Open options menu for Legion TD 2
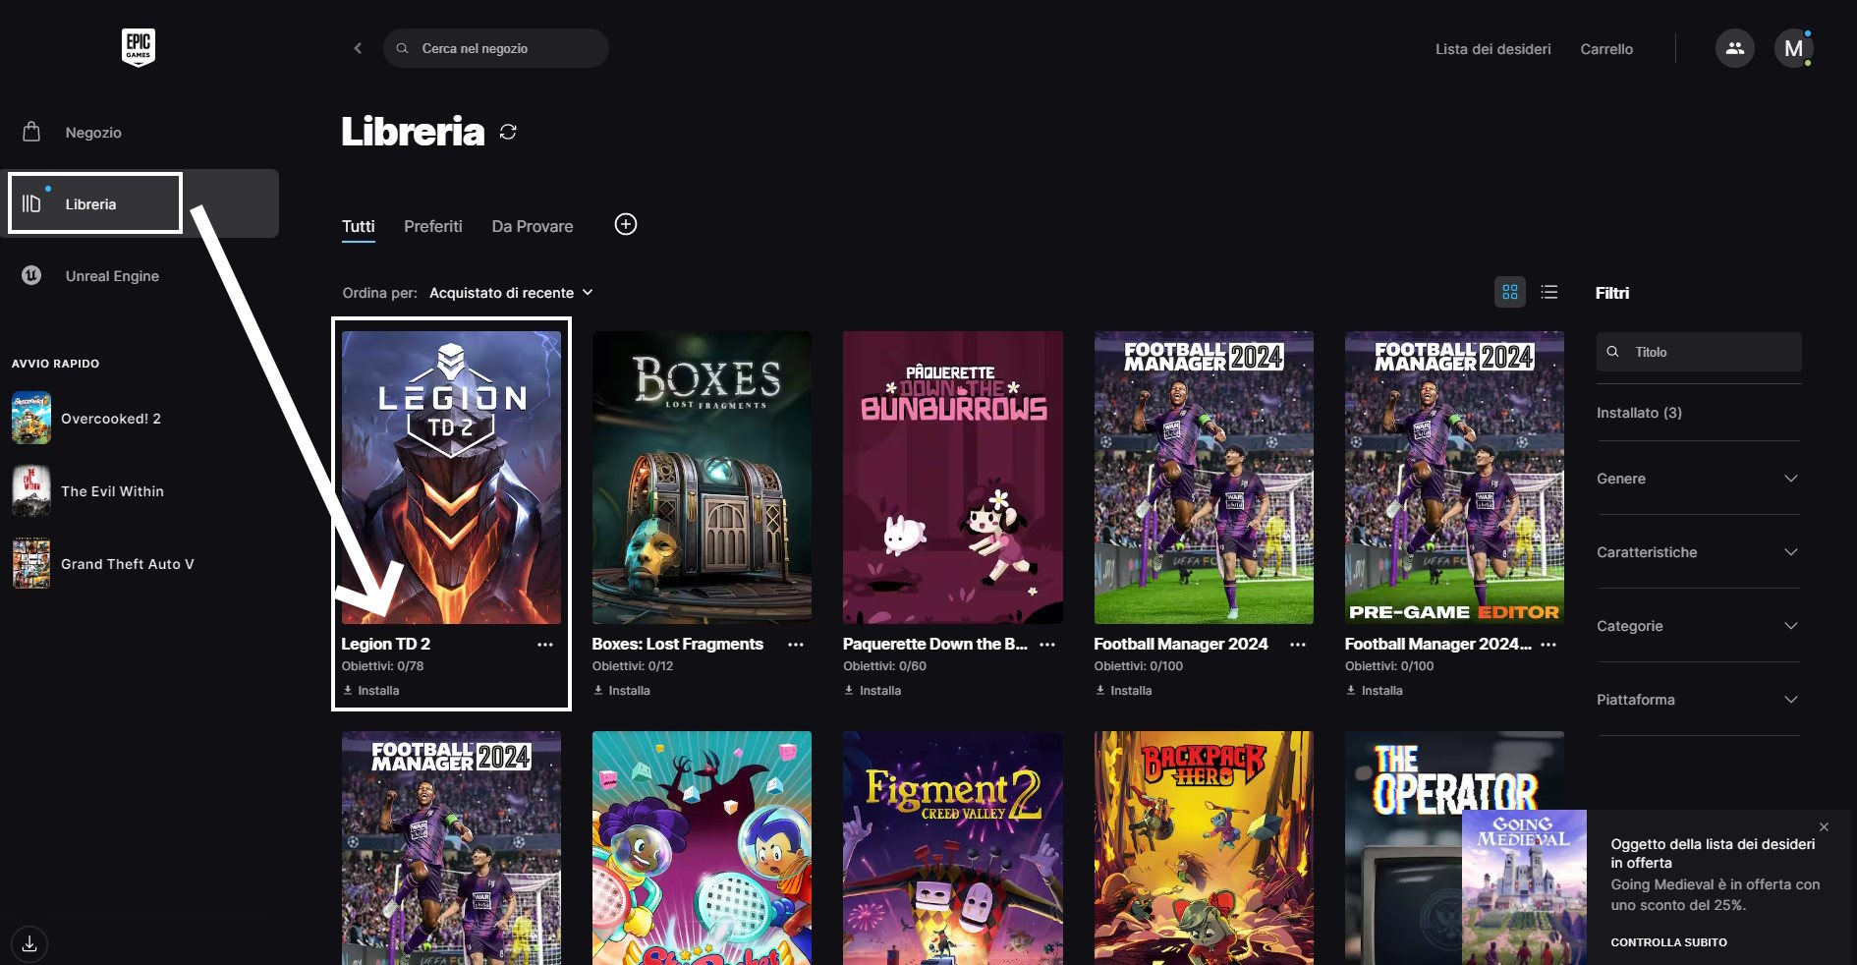 click(545, 645)
